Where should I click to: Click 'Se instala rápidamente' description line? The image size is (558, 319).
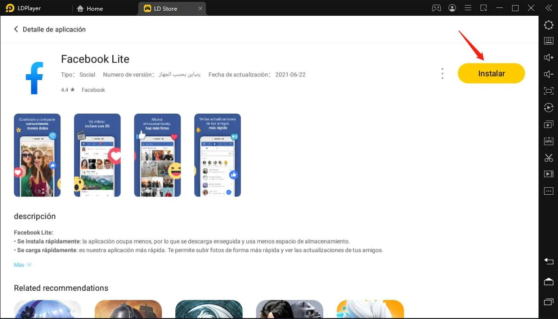click(x=182, y=242)
